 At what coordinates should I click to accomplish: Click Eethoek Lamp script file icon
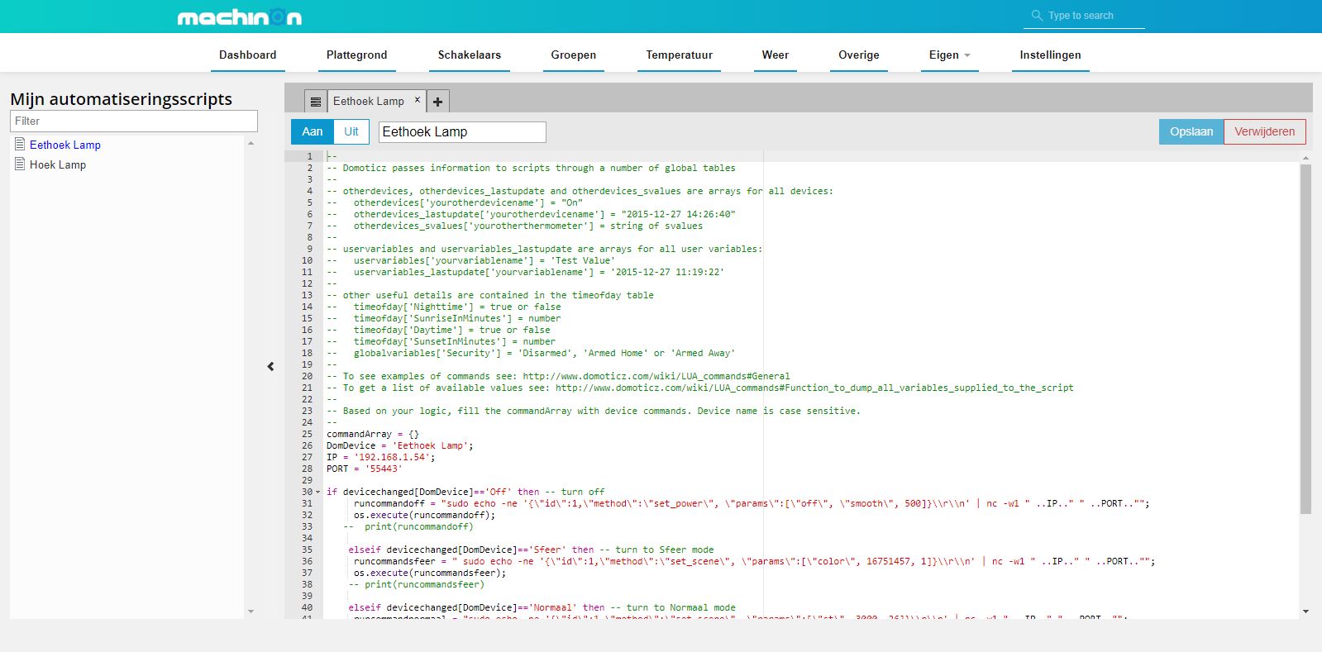coord(20,144)
